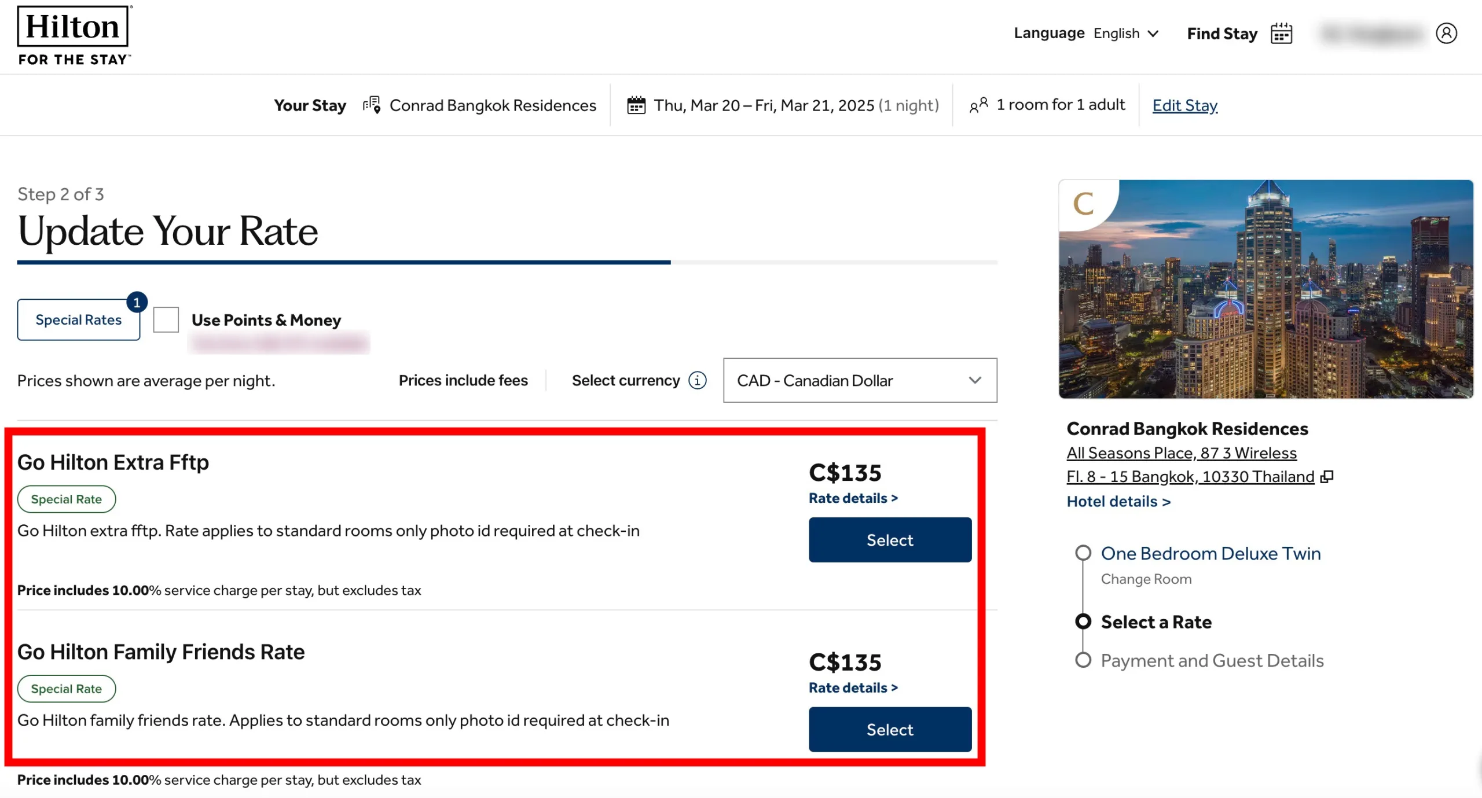The width and height of the screenshot is (1482, 798).
Task: Toggle the Use Points & Money checkbox
Action: coord(166,319)
